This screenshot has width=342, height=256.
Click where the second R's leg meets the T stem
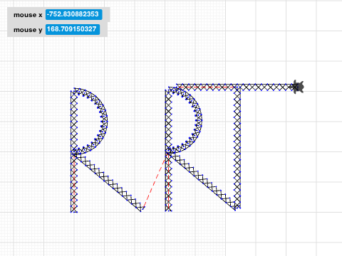237,208
